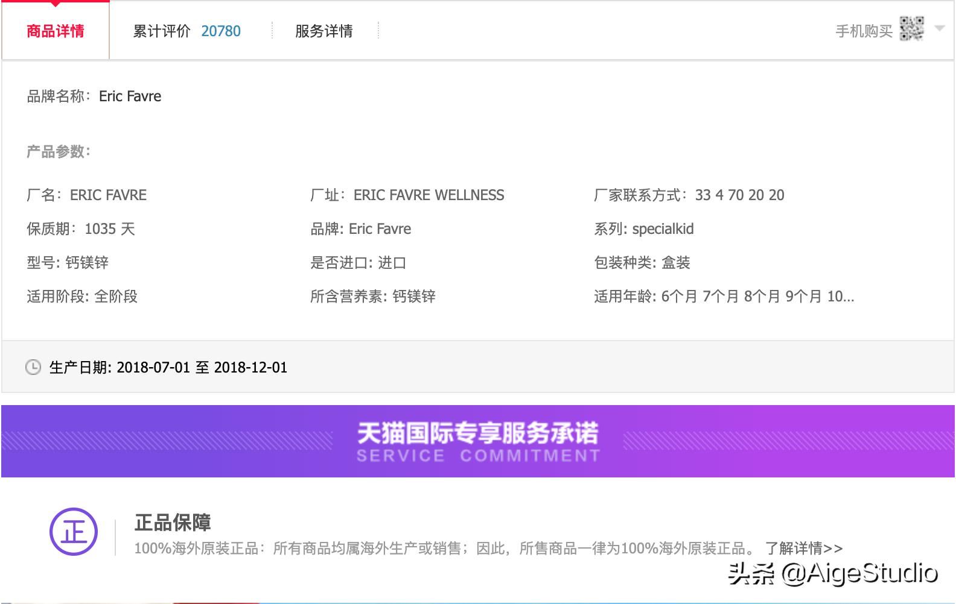The image size is (956, 604).
Task: Click the 正品保障 heading
Action: click(173, 523)
